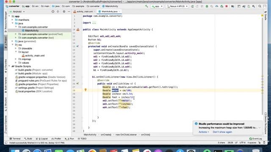
Task: Open the app run configuration dropdown
Action: coord(157,6)
